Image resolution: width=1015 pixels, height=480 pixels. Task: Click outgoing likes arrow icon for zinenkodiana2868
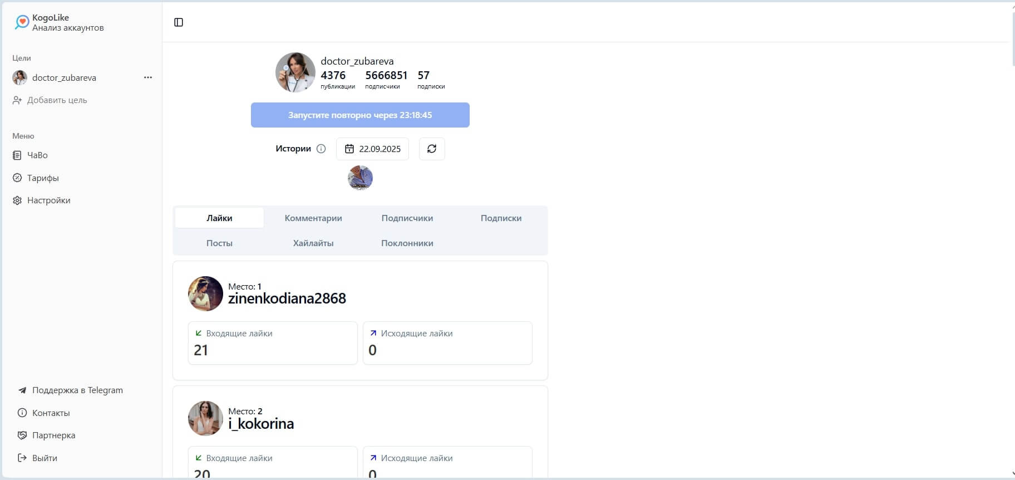tap(373, 333)
